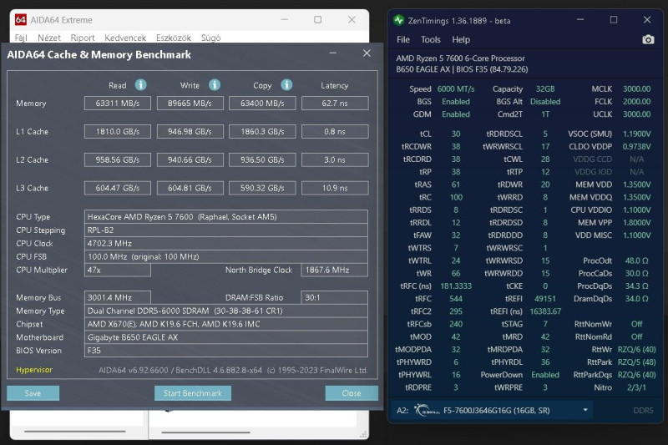The width and height of the screenshot is (668, 445).
Task: Open the Nézet menu in AIDA64
Action: [49, 38]
